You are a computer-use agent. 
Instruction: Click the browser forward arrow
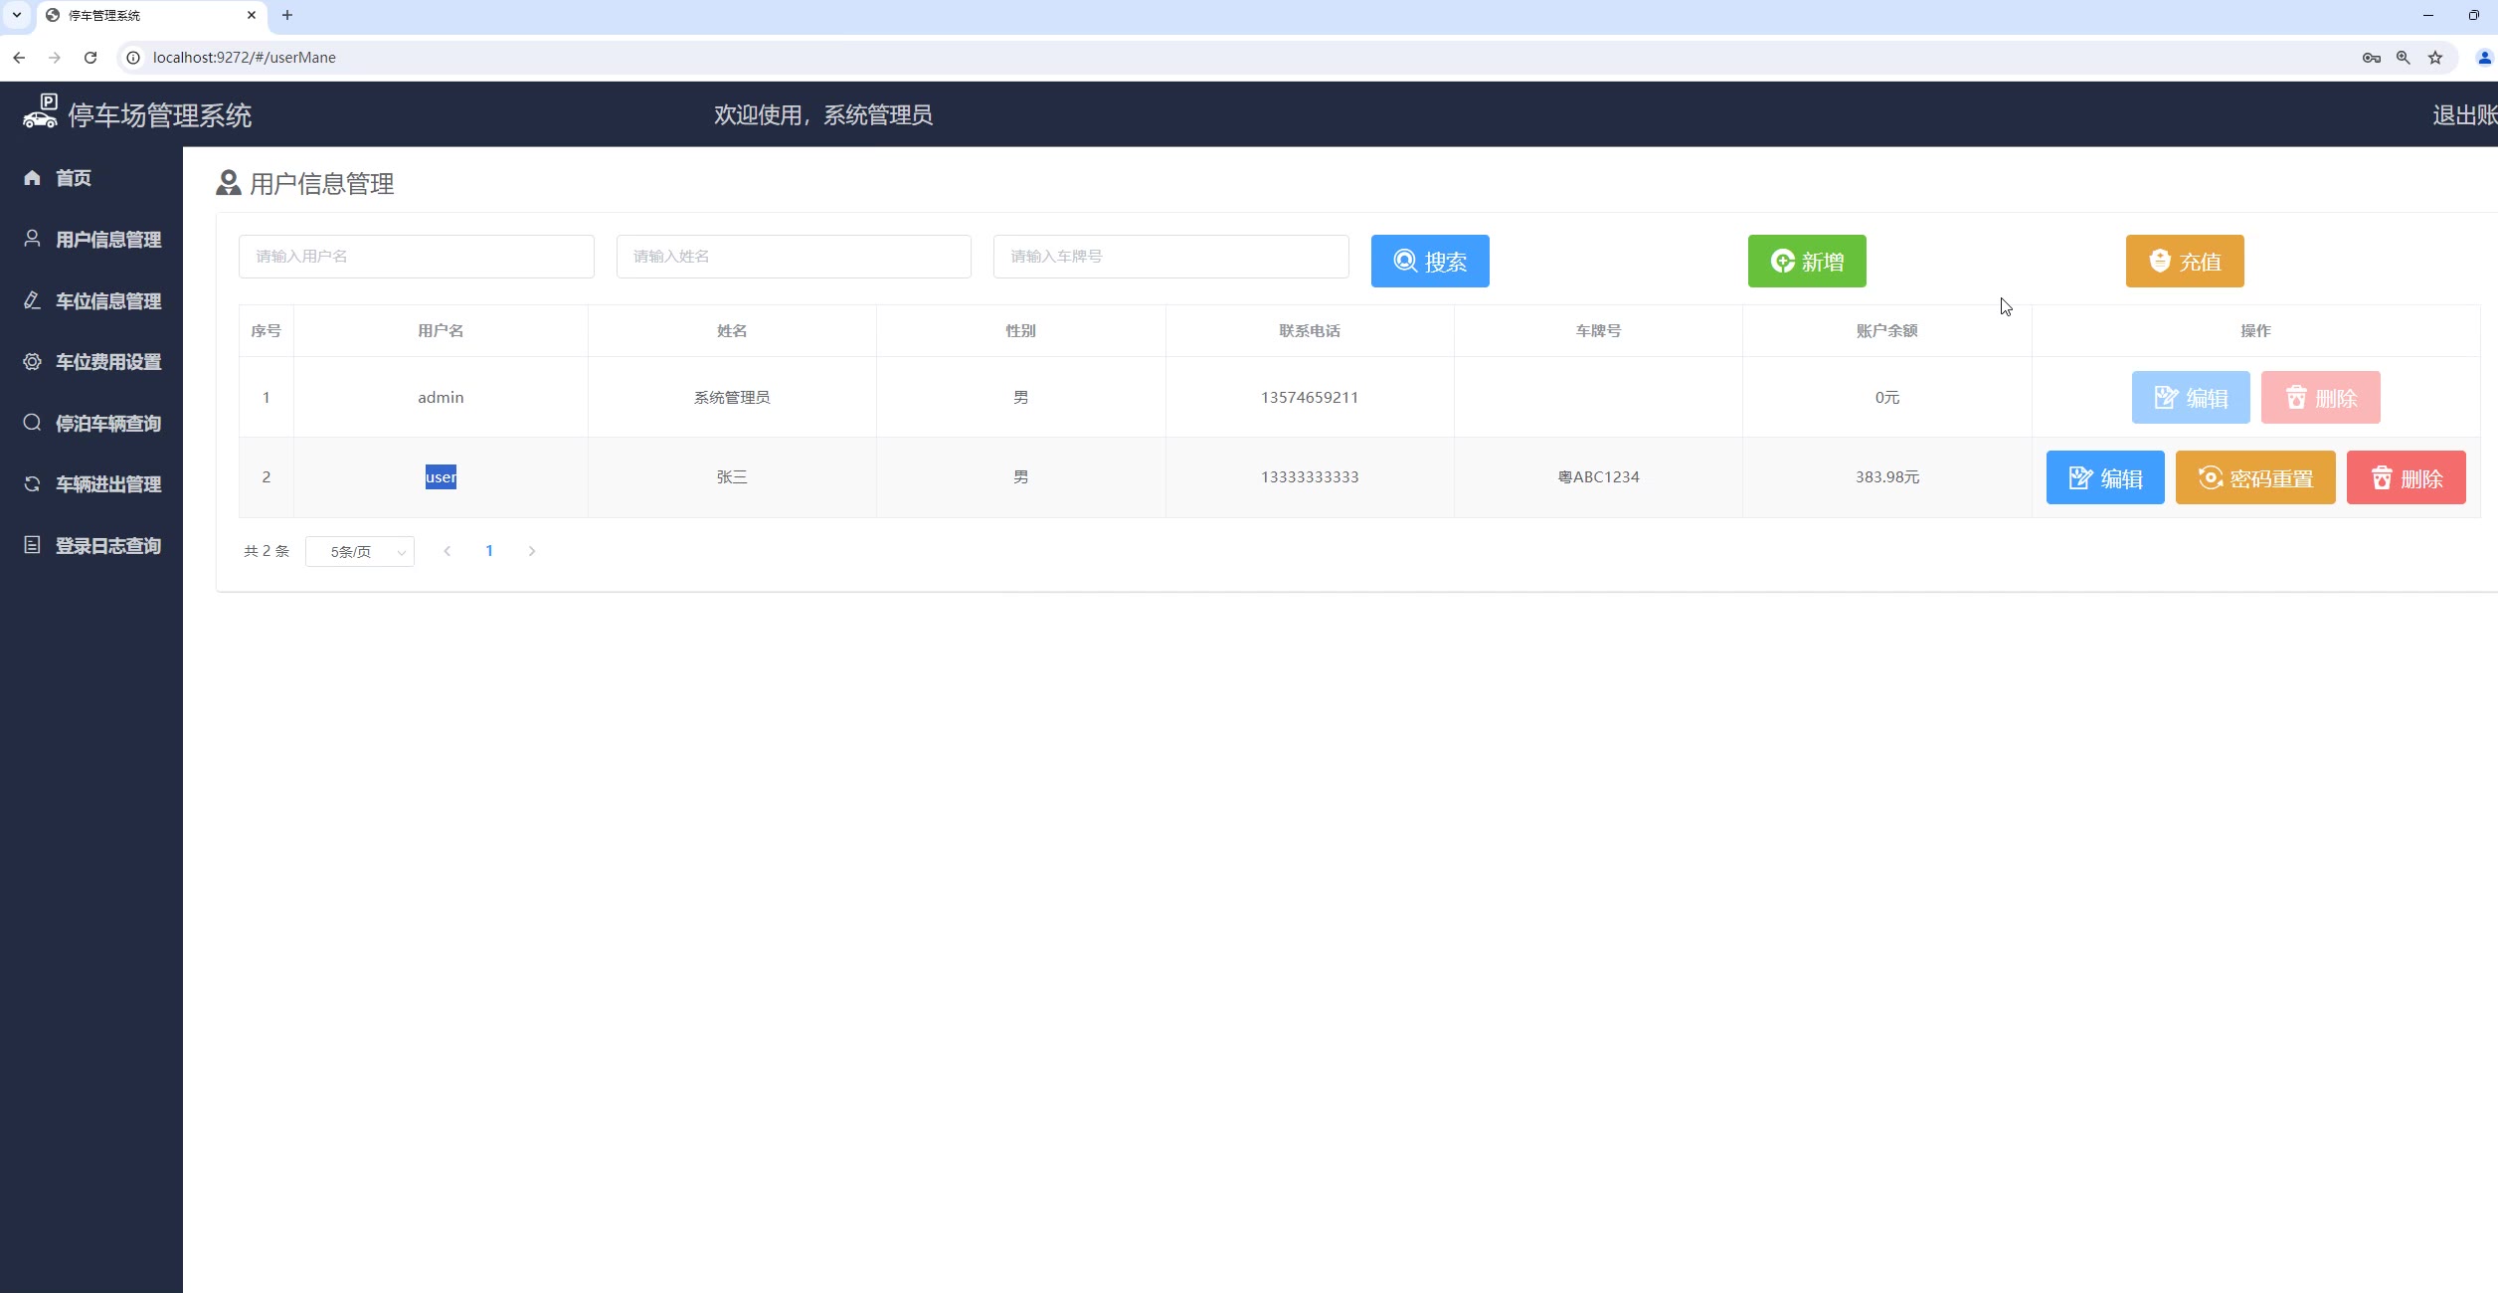(x=55, y=58)
